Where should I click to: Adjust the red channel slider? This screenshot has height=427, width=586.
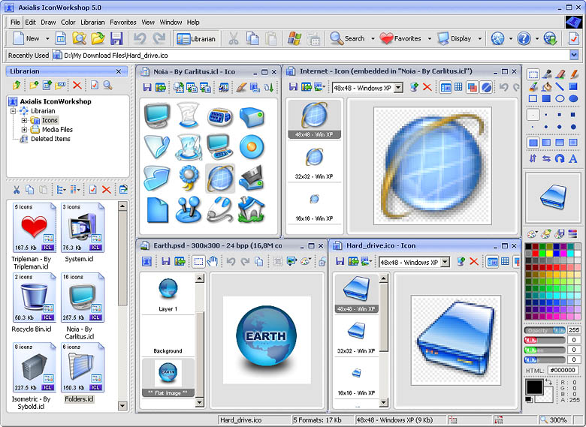545,340
